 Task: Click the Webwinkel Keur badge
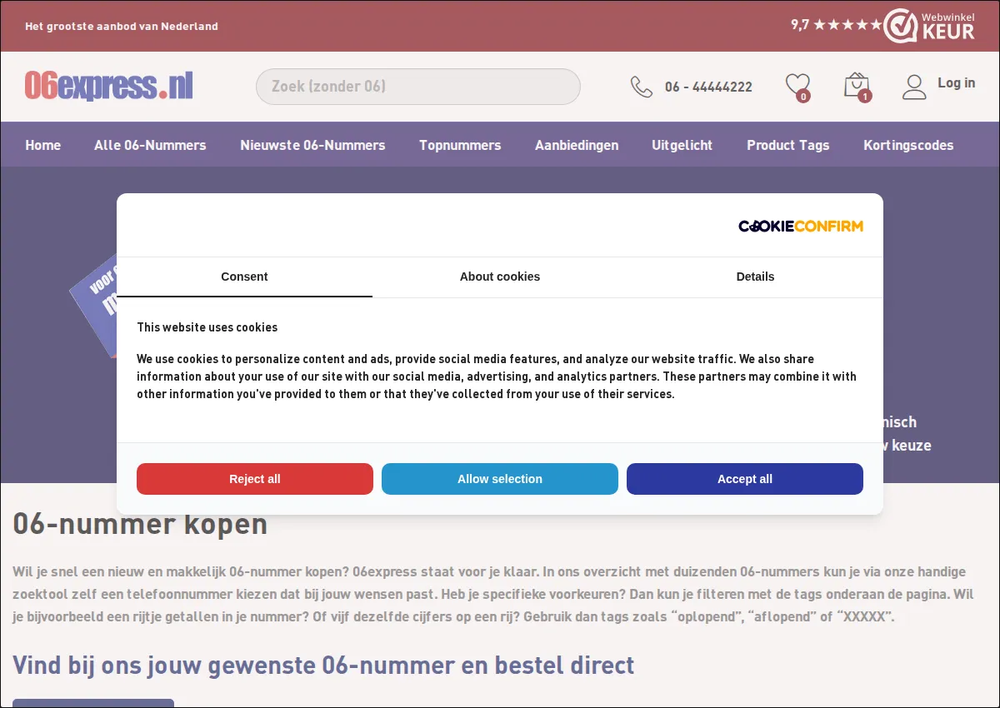(929, 26)
